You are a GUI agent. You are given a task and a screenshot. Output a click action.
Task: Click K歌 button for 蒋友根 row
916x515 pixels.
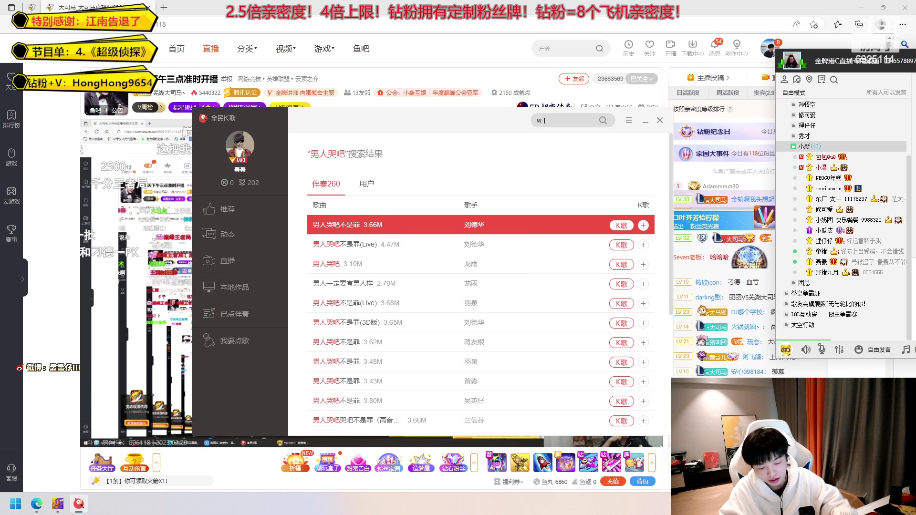pos(622,342)
